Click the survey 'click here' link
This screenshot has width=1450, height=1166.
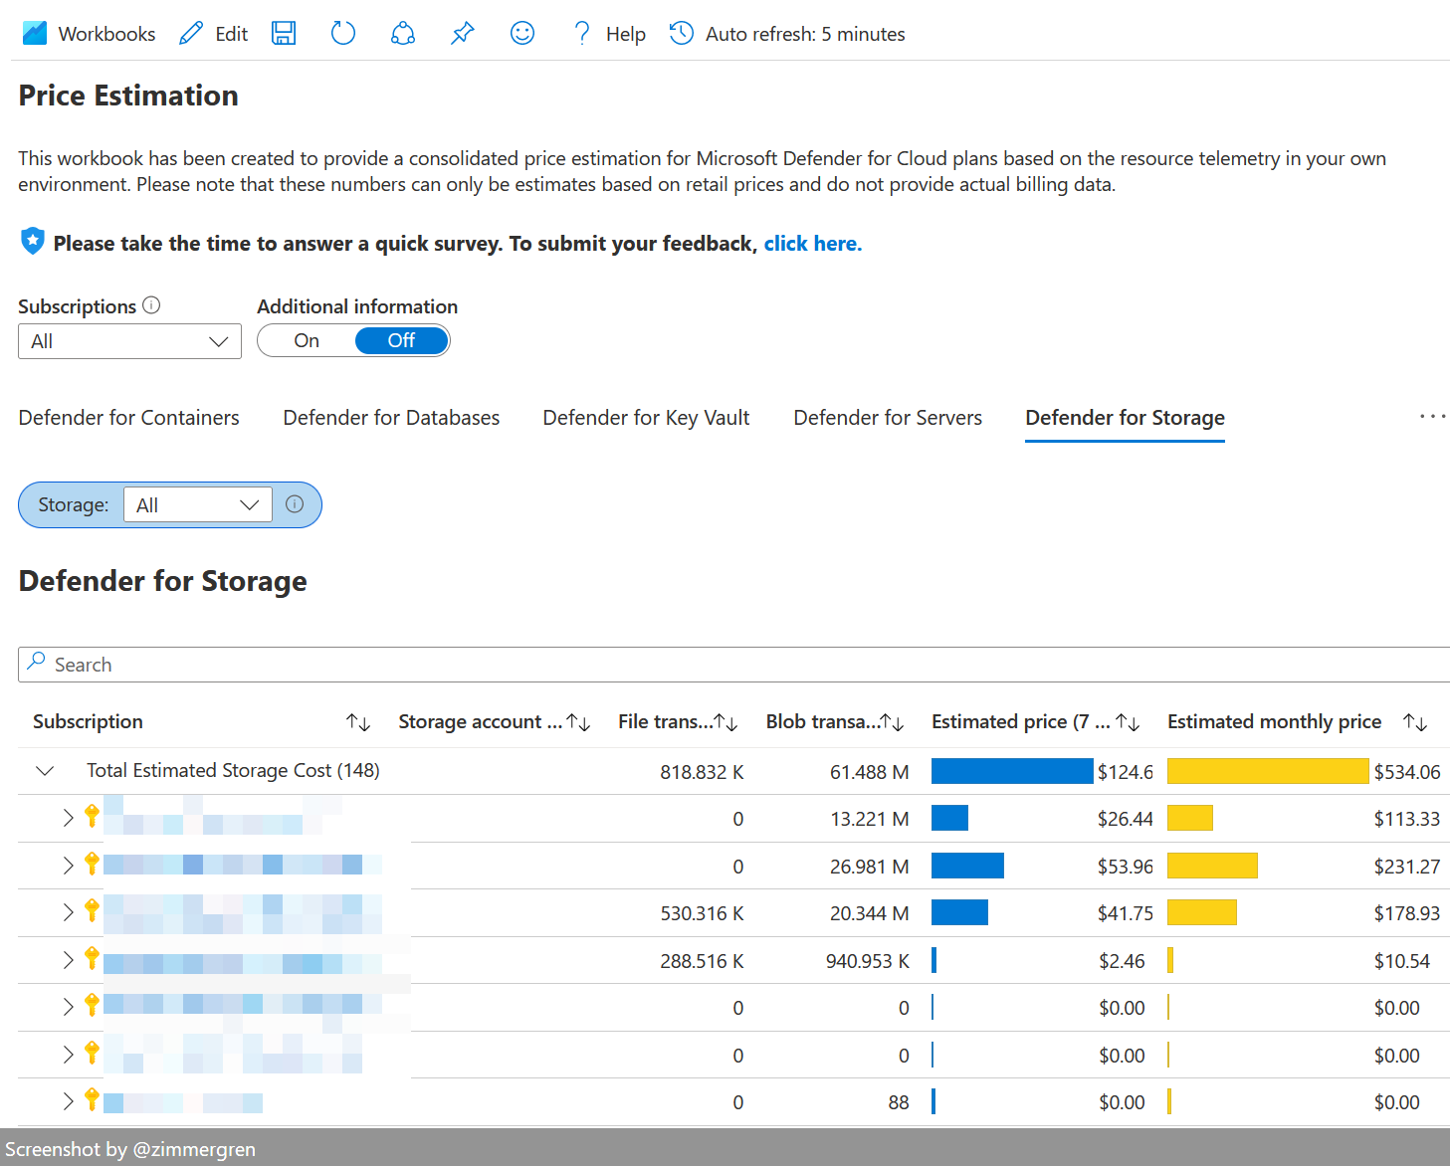coord(812,243)
